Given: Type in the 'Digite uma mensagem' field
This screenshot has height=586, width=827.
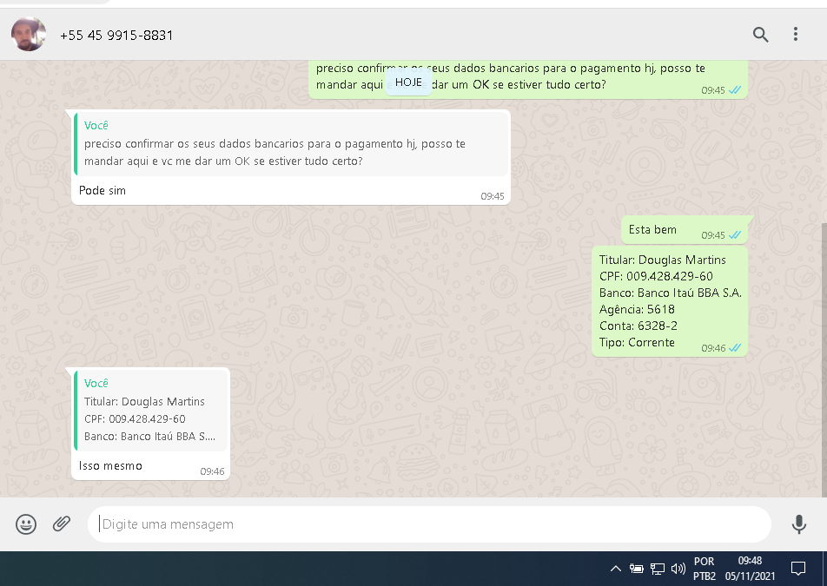Looking at the screenshot, I should click(x=429, y=524).
